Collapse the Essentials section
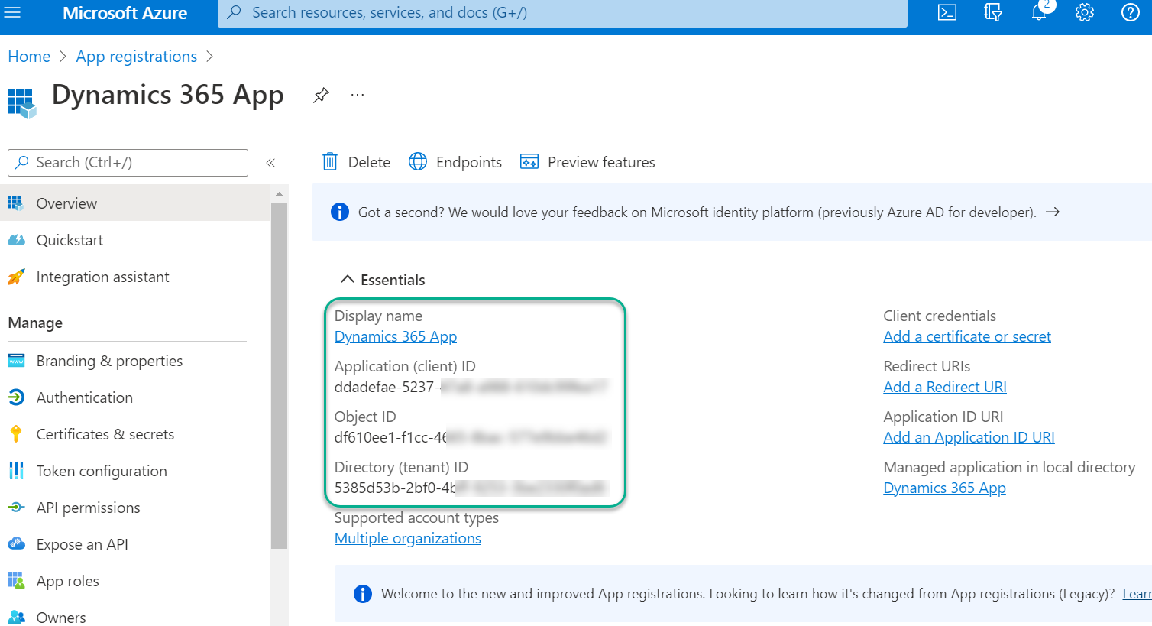Image resolution: width=1152 pixels, height=626 pixels. pos(348,279)
